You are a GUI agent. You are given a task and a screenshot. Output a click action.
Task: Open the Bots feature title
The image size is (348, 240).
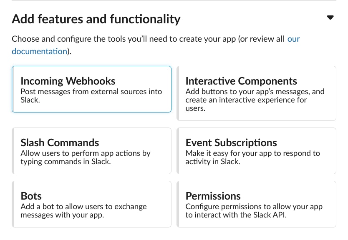point(31,196)
